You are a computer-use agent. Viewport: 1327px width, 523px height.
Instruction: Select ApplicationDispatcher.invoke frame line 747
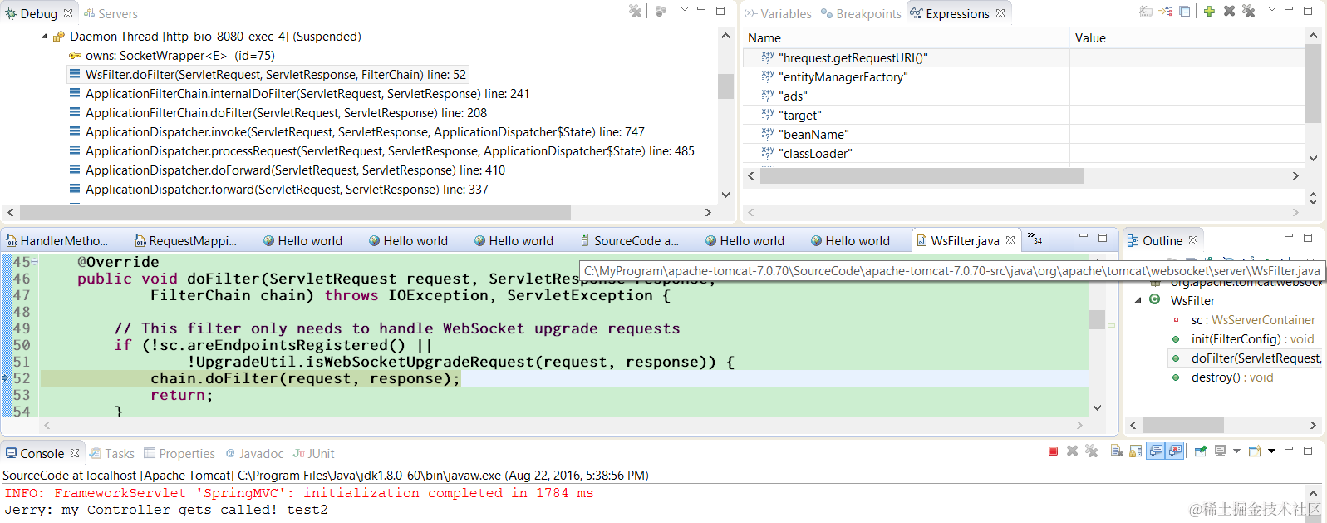(x=357, y=132)
